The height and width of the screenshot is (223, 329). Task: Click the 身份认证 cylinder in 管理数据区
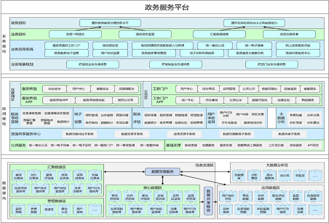tap(64, 210)
